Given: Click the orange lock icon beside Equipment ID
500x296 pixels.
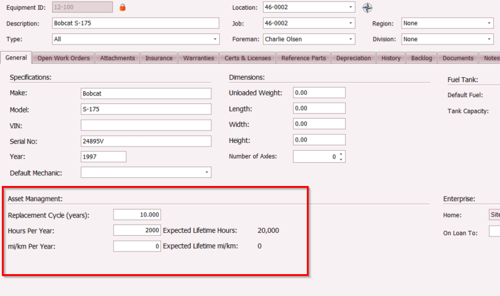Looking at the screenshot, I should (x=122, y=7).
